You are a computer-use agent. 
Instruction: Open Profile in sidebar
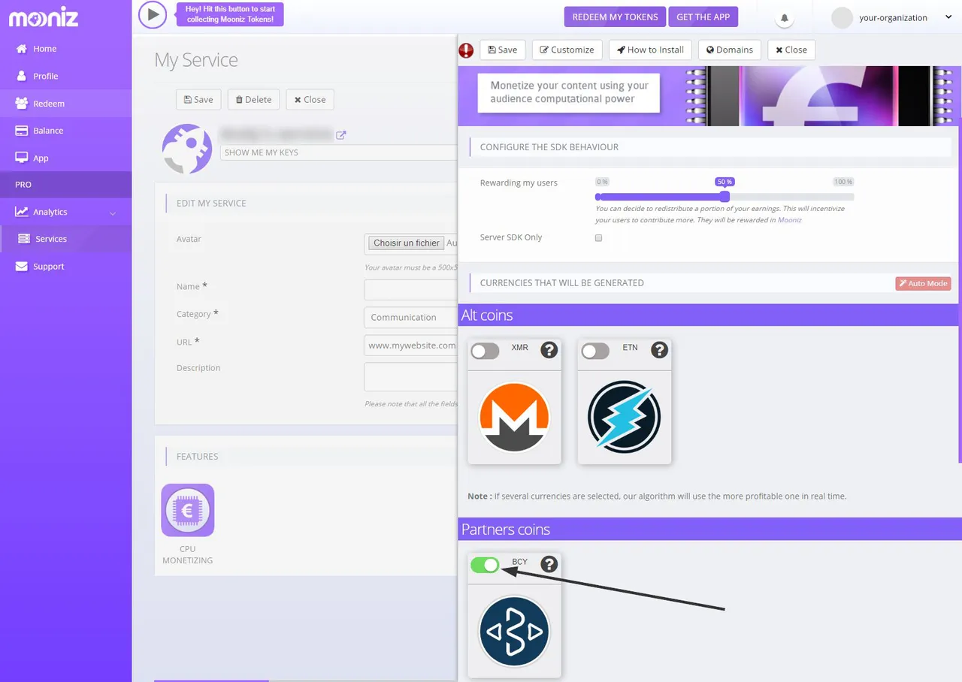coord(65,76)
